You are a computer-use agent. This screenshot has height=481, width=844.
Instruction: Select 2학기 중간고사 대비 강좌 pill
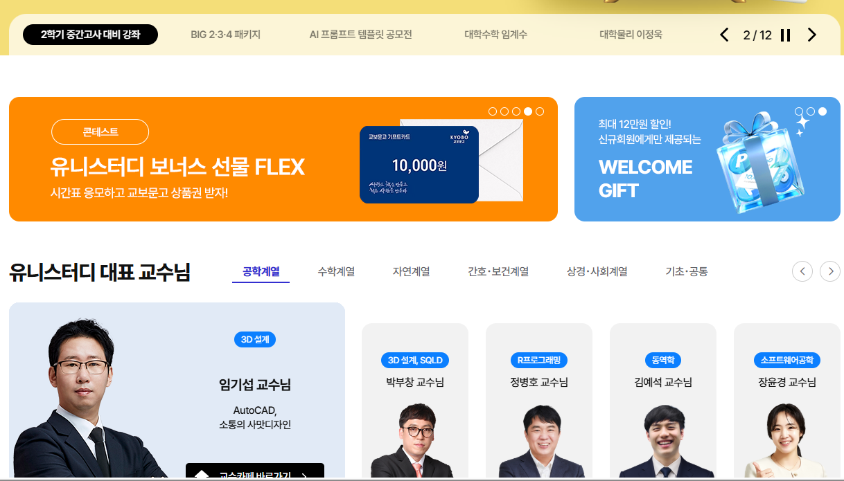click(x=90, y=35)
